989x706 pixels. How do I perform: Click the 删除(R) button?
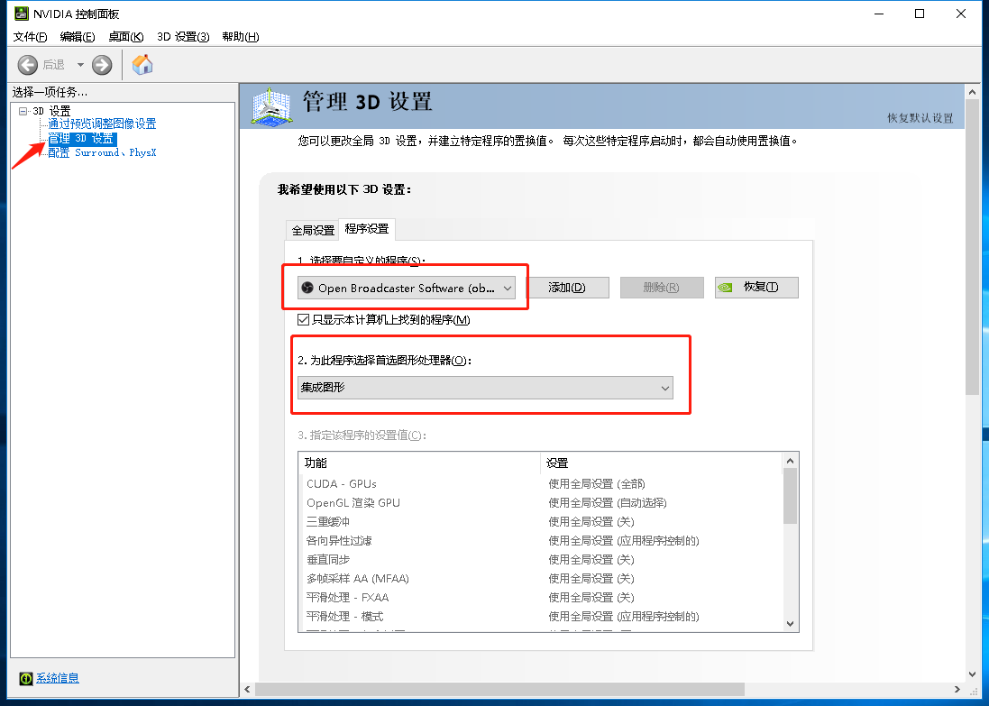tap(662, 288)
